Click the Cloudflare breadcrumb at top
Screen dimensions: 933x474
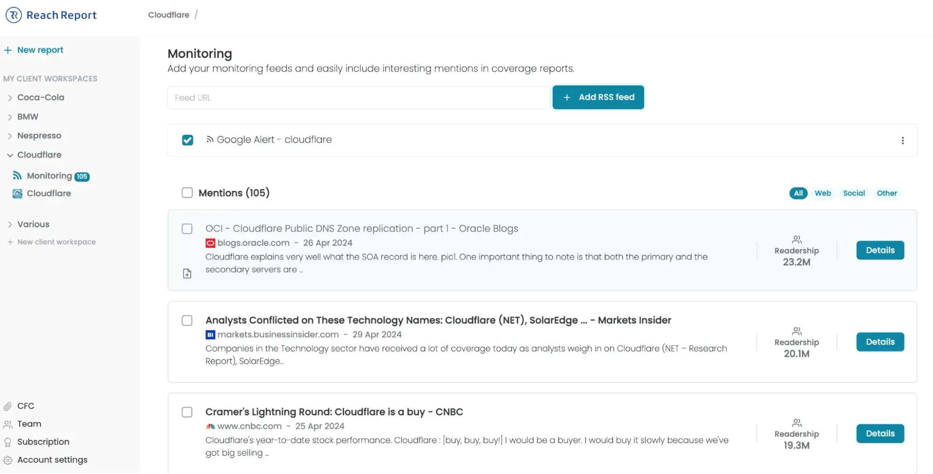click(x=169, y=15)
